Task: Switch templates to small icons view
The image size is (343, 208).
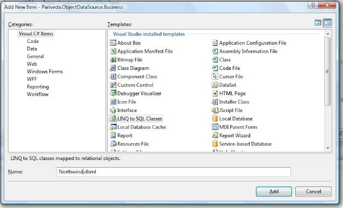Action: point(328,23)
